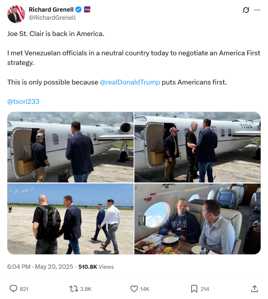Open bottom-left photo of men walking on tarmac

pyautogui.click(x=71, y=219)
